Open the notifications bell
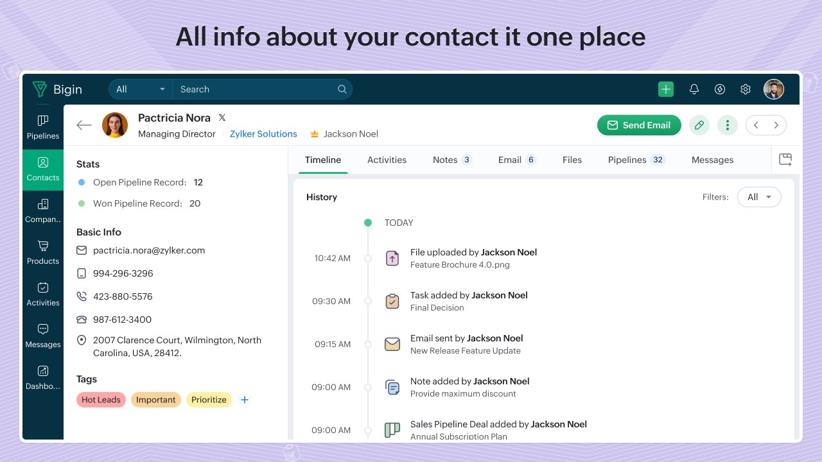 (x=694, y=89)
